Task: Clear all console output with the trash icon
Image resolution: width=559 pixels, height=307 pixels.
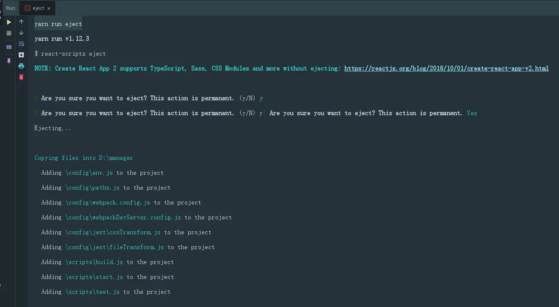Action: tap(21, 77)
